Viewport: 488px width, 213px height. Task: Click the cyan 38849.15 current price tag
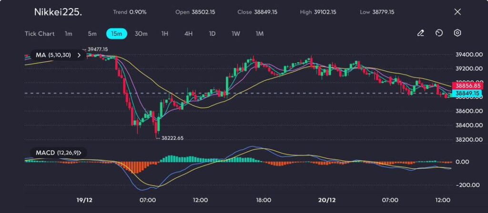[x=467, y=94]
